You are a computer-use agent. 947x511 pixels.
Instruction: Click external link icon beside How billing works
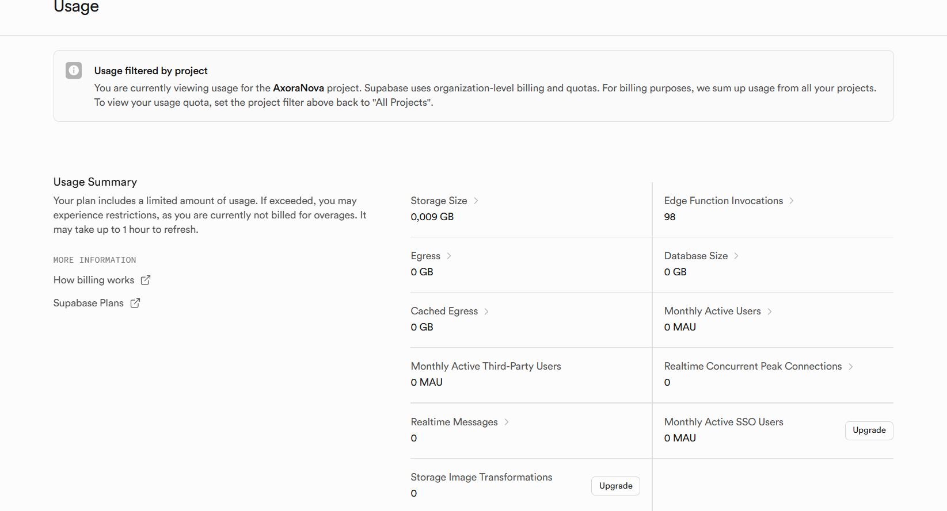146,280
